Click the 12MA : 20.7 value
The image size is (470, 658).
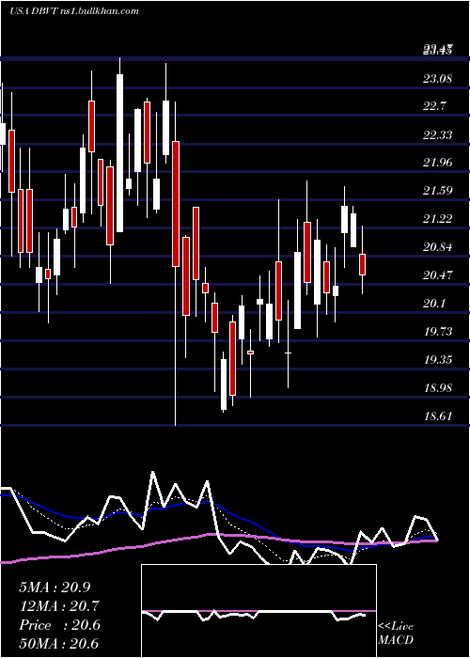[59, 606]
